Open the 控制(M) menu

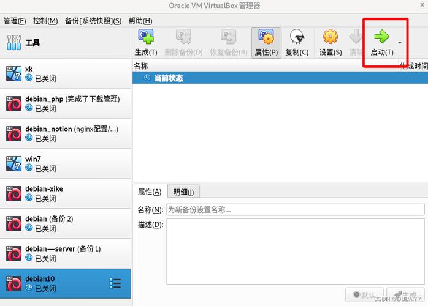point(45,21)
